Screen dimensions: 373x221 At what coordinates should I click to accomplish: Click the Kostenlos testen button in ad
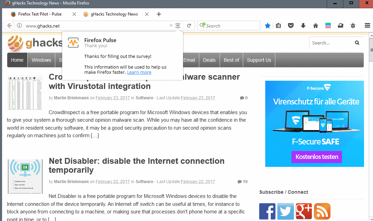point(317,157)
